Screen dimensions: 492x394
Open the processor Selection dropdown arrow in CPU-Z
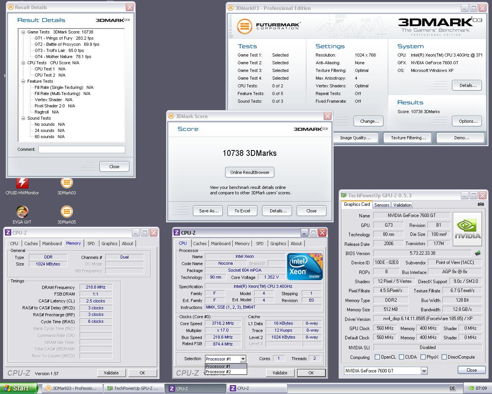tap(243, 359)
